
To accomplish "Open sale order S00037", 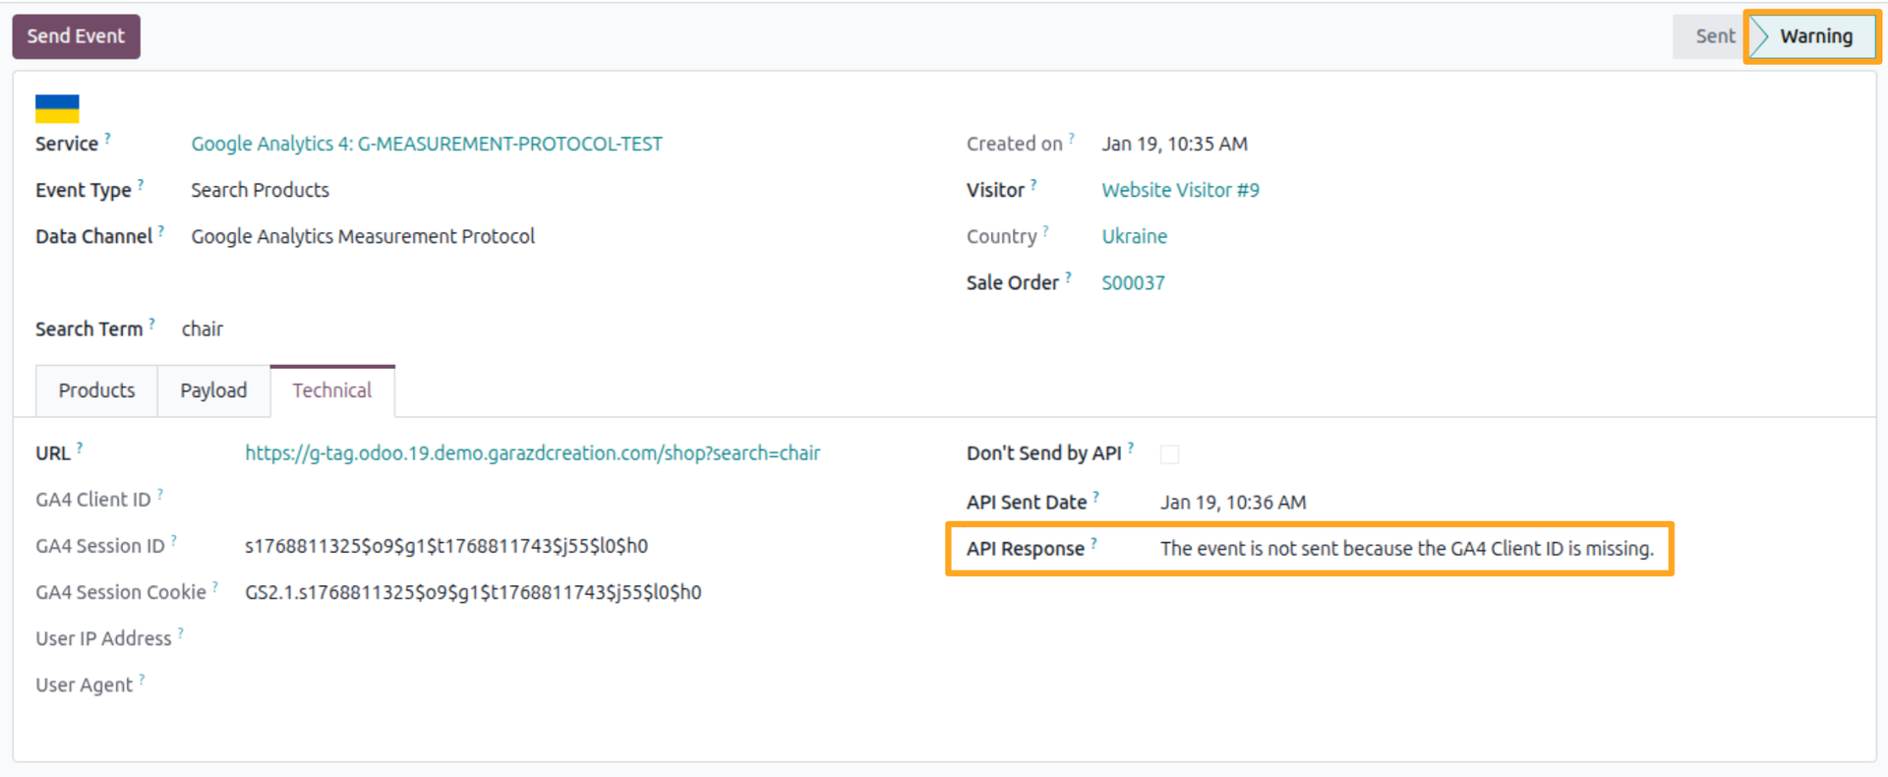I will 1133,282.
